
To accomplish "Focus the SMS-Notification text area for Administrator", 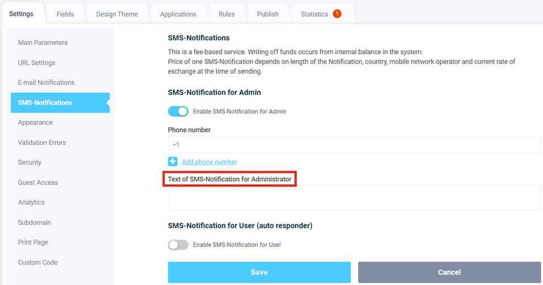I will pos(354,198).
